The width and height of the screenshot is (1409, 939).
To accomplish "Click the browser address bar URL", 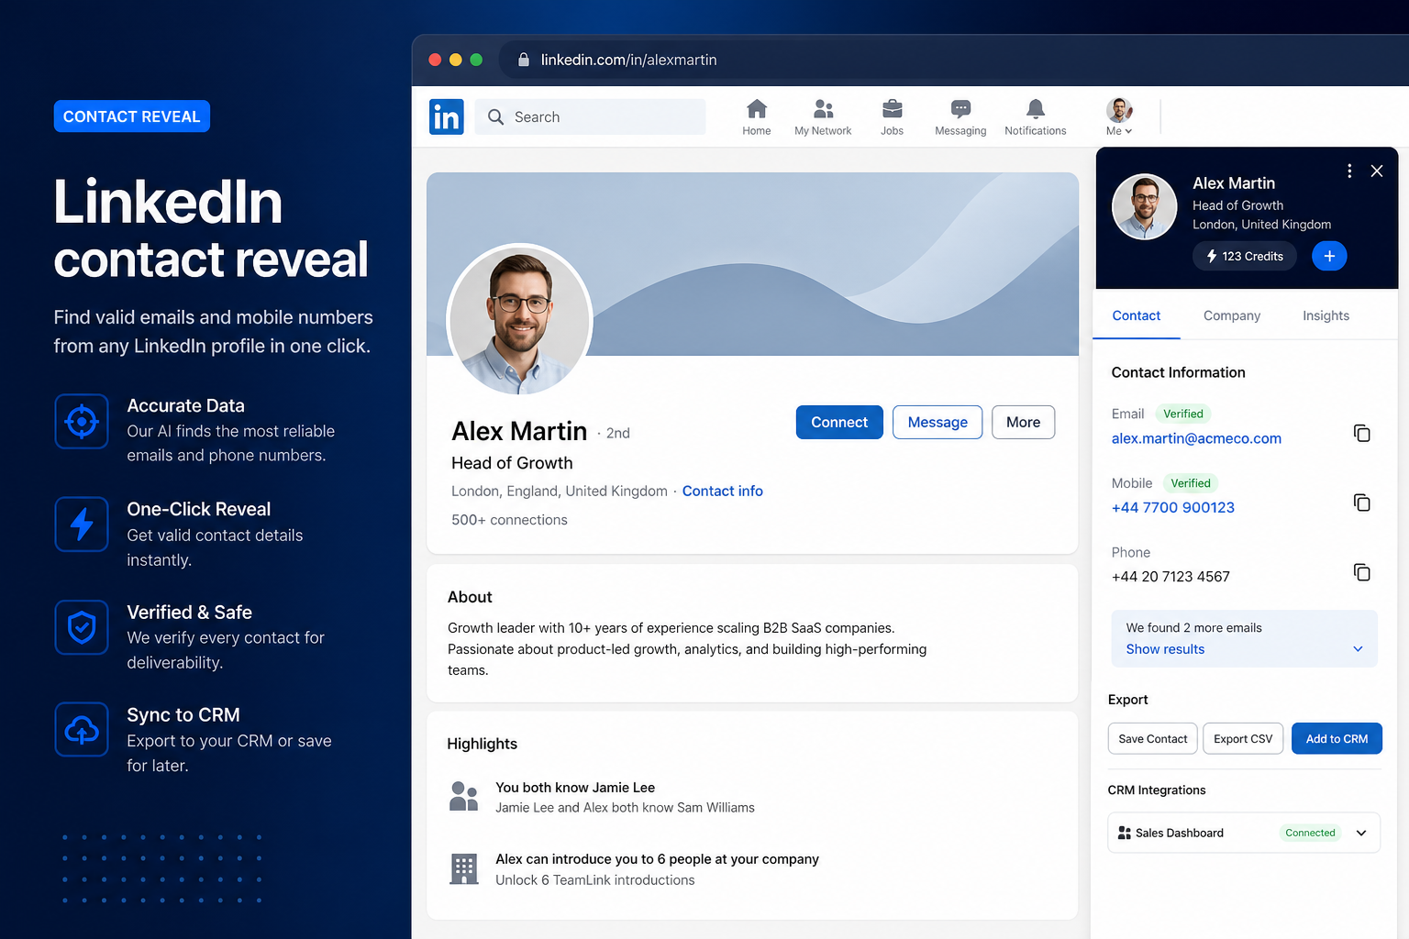I will (628, 60).
